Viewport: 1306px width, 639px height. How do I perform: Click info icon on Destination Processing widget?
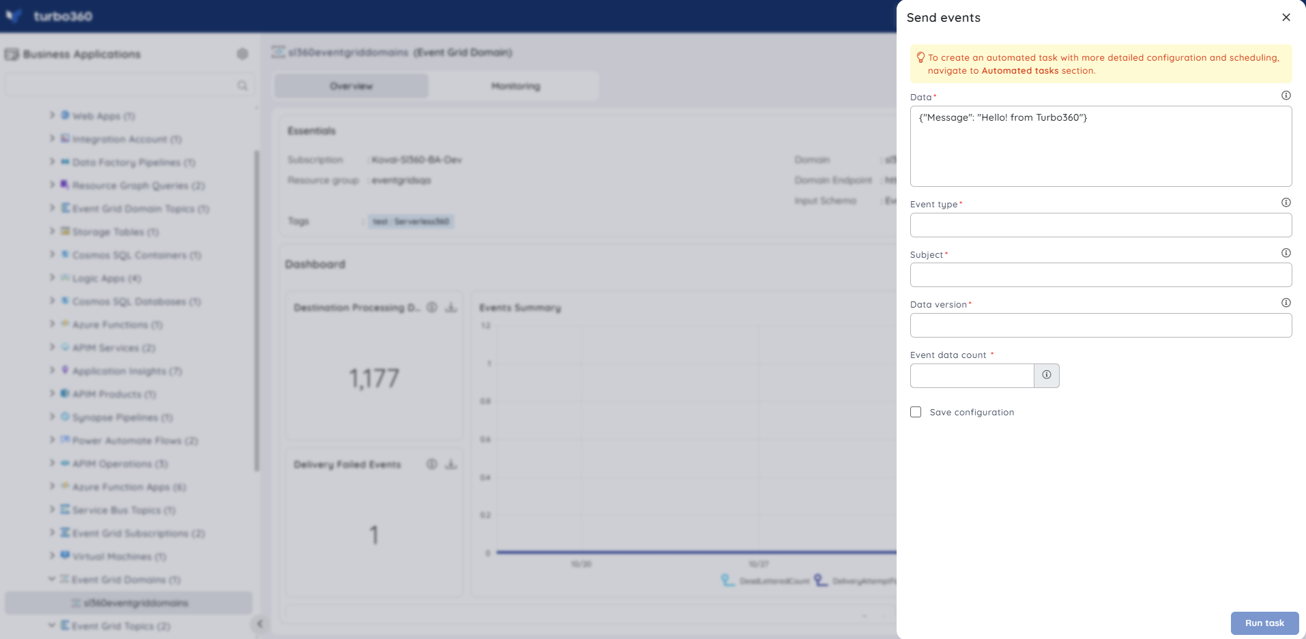[x=432, y=307]
